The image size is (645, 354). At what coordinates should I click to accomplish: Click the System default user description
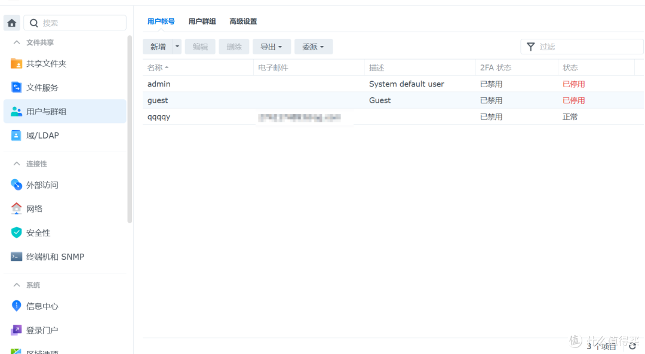click(407, 84)
